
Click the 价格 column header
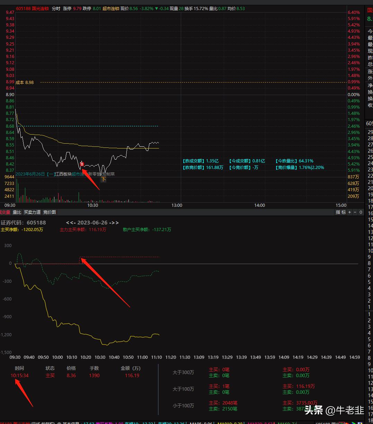[x=71, y=368]
